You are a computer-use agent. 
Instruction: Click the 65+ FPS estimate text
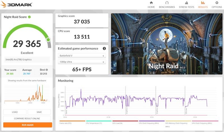point(82,70)
